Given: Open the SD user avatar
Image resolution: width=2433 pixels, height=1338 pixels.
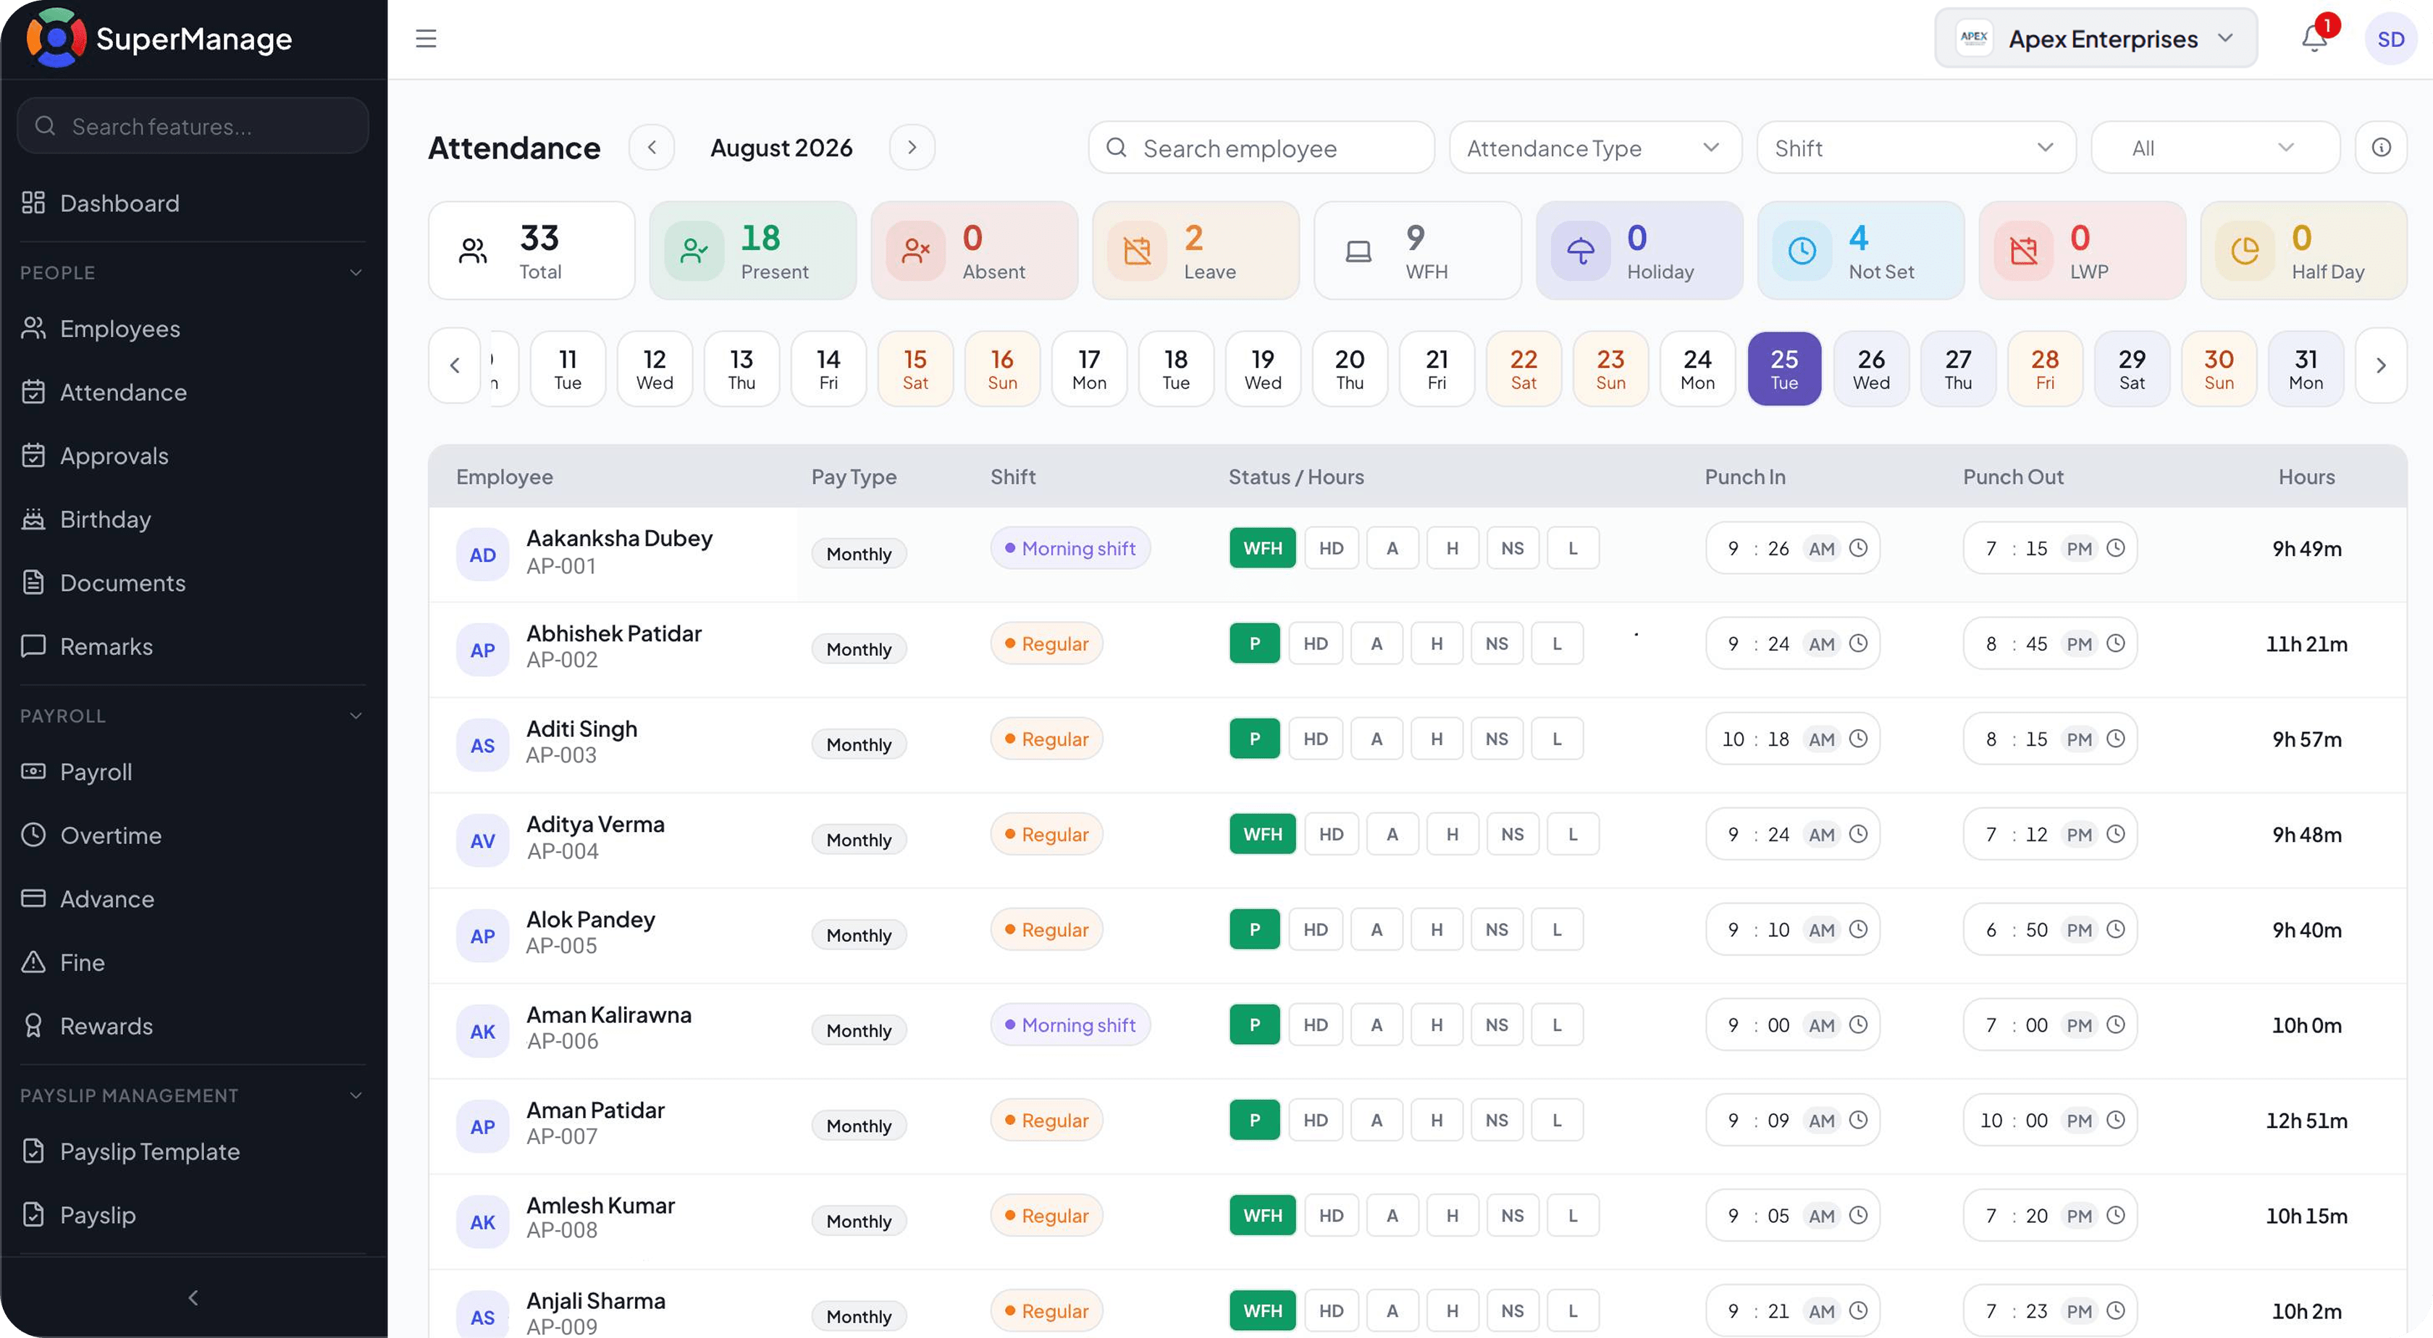Looking at the screenshot, I should 2390,38.
